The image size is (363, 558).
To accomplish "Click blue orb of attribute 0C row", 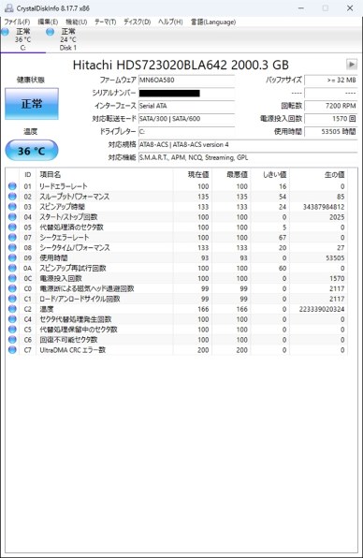I will [x=12, y=278].
